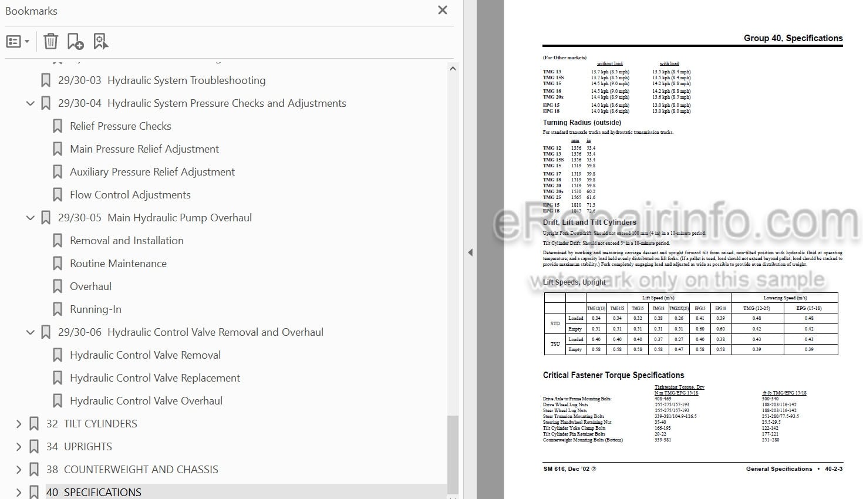863x499 pixels.
Task: Click 'General Specifications • 40-2-3' footer
Action: tap(794, 469)
